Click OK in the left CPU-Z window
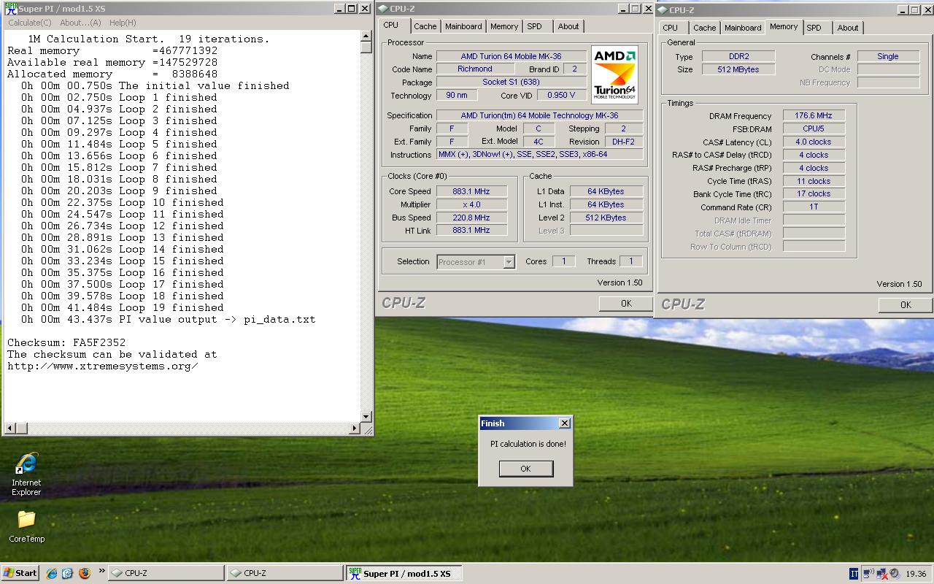 626,303
